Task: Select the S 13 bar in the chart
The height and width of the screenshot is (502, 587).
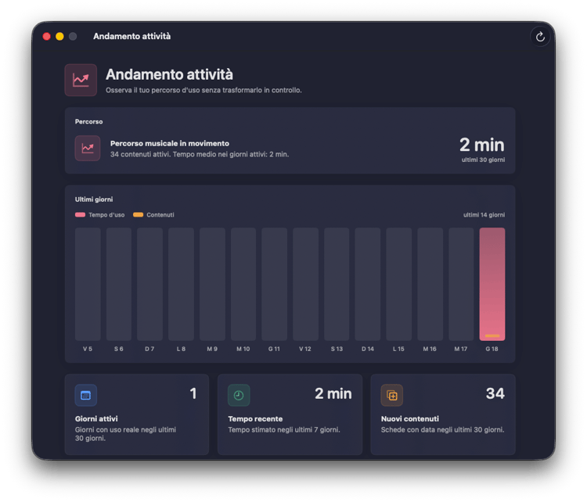Action: click(337, 284)
